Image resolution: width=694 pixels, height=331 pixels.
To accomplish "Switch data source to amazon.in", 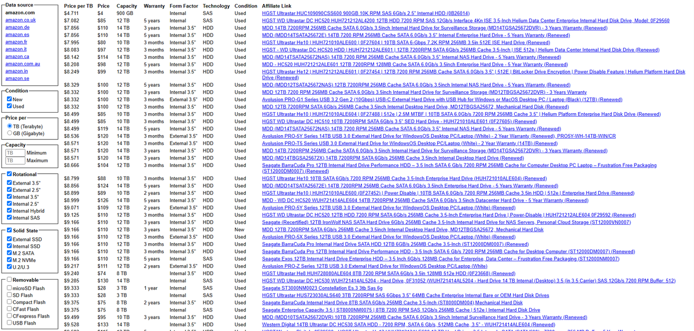I will tap(16, 71).
